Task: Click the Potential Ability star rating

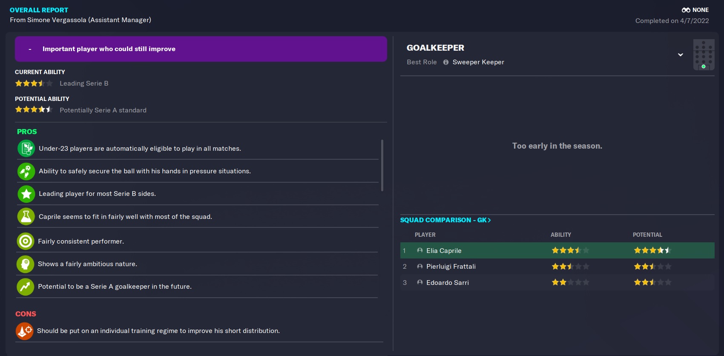Action: pyautogui.click(x=34, y=110)
